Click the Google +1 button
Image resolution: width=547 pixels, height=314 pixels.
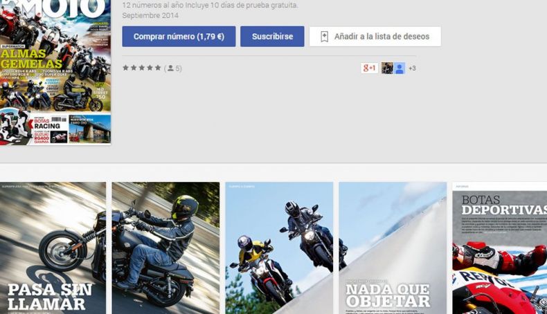(370, 68)
